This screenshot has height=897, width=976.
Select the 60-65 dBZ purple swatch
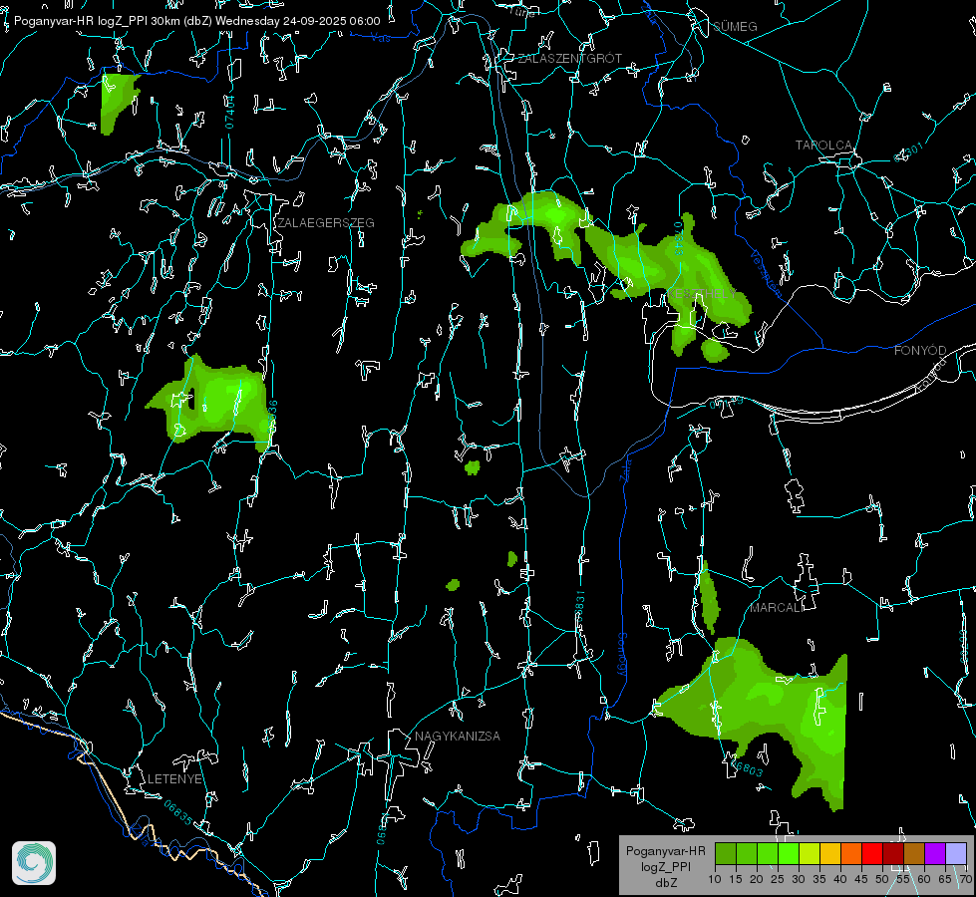935,853
